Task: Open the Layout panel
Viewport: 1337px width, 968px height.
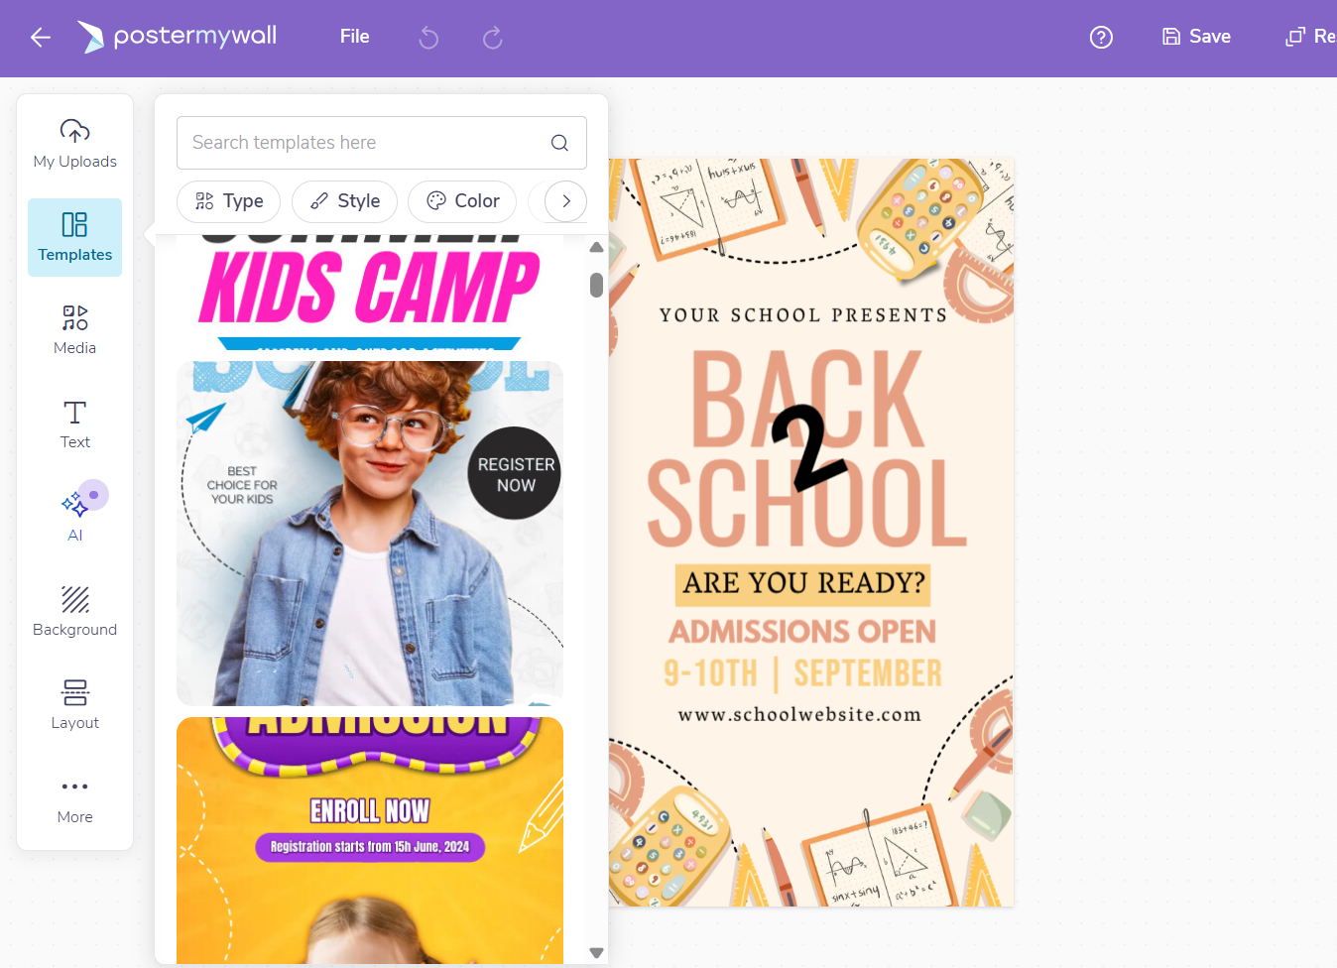Action: [x=75, y=704]
